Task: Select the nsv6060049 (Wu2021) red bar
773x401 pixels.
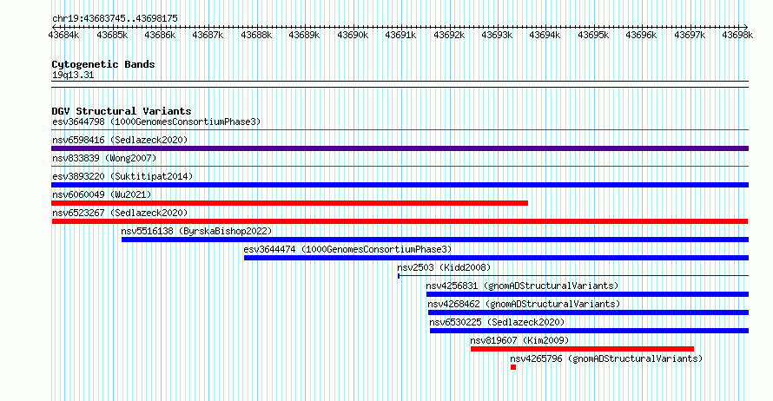Action: click(289, 203)
